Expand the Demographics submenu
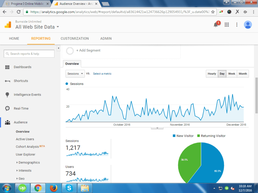The height and width of the screenshot is (193, 258). (28, 163)
